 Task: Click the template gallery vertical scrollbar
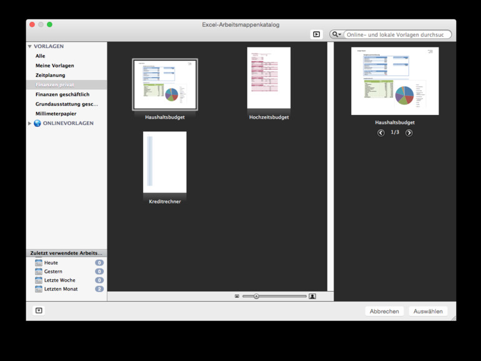pyautogui.click(x=330, y=167)
